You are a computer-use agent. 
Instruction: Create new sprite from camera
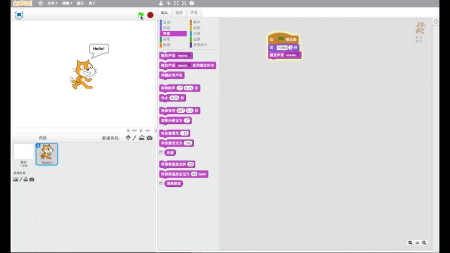point(149,138)
